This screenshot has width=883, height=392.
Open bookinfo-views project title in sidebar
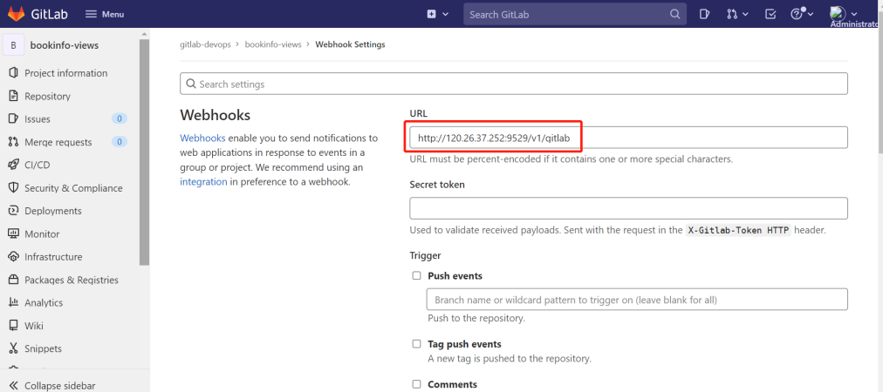[x=65, y=45]
